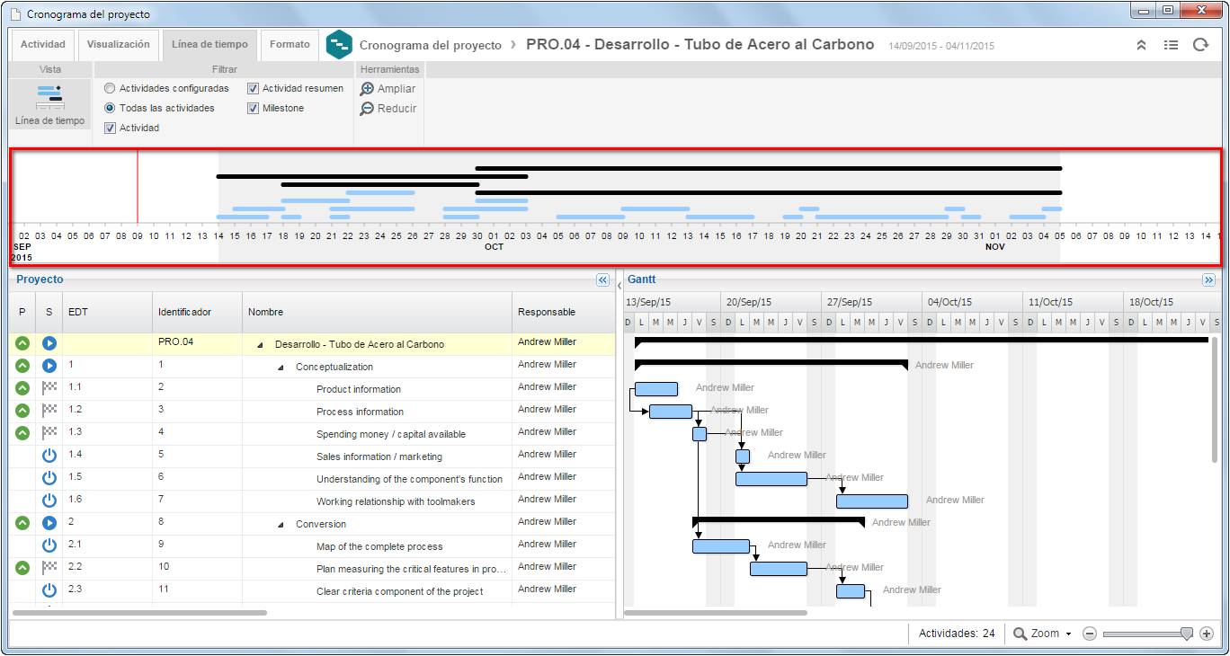The height and width of the screenshot is (656, 1230).
Task: Collapse the Proyecto panel
Action: (x=602, y=280)
